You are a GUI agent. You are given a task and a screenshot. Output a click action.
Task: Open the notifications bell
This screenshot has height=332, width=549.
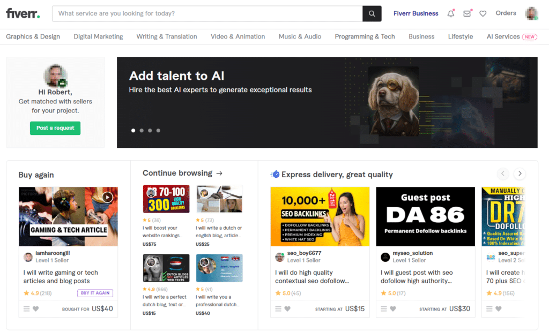point(450,13)
